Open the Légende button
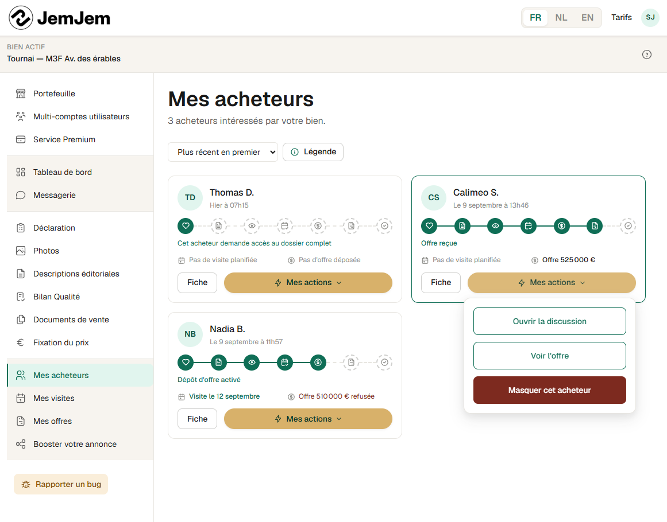 (313, 152)
